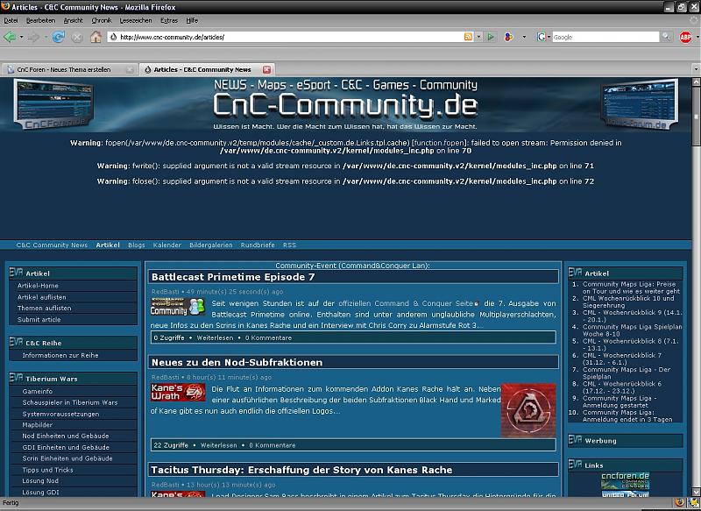Switch to the CnC Foren tab

tap(66, 69)
